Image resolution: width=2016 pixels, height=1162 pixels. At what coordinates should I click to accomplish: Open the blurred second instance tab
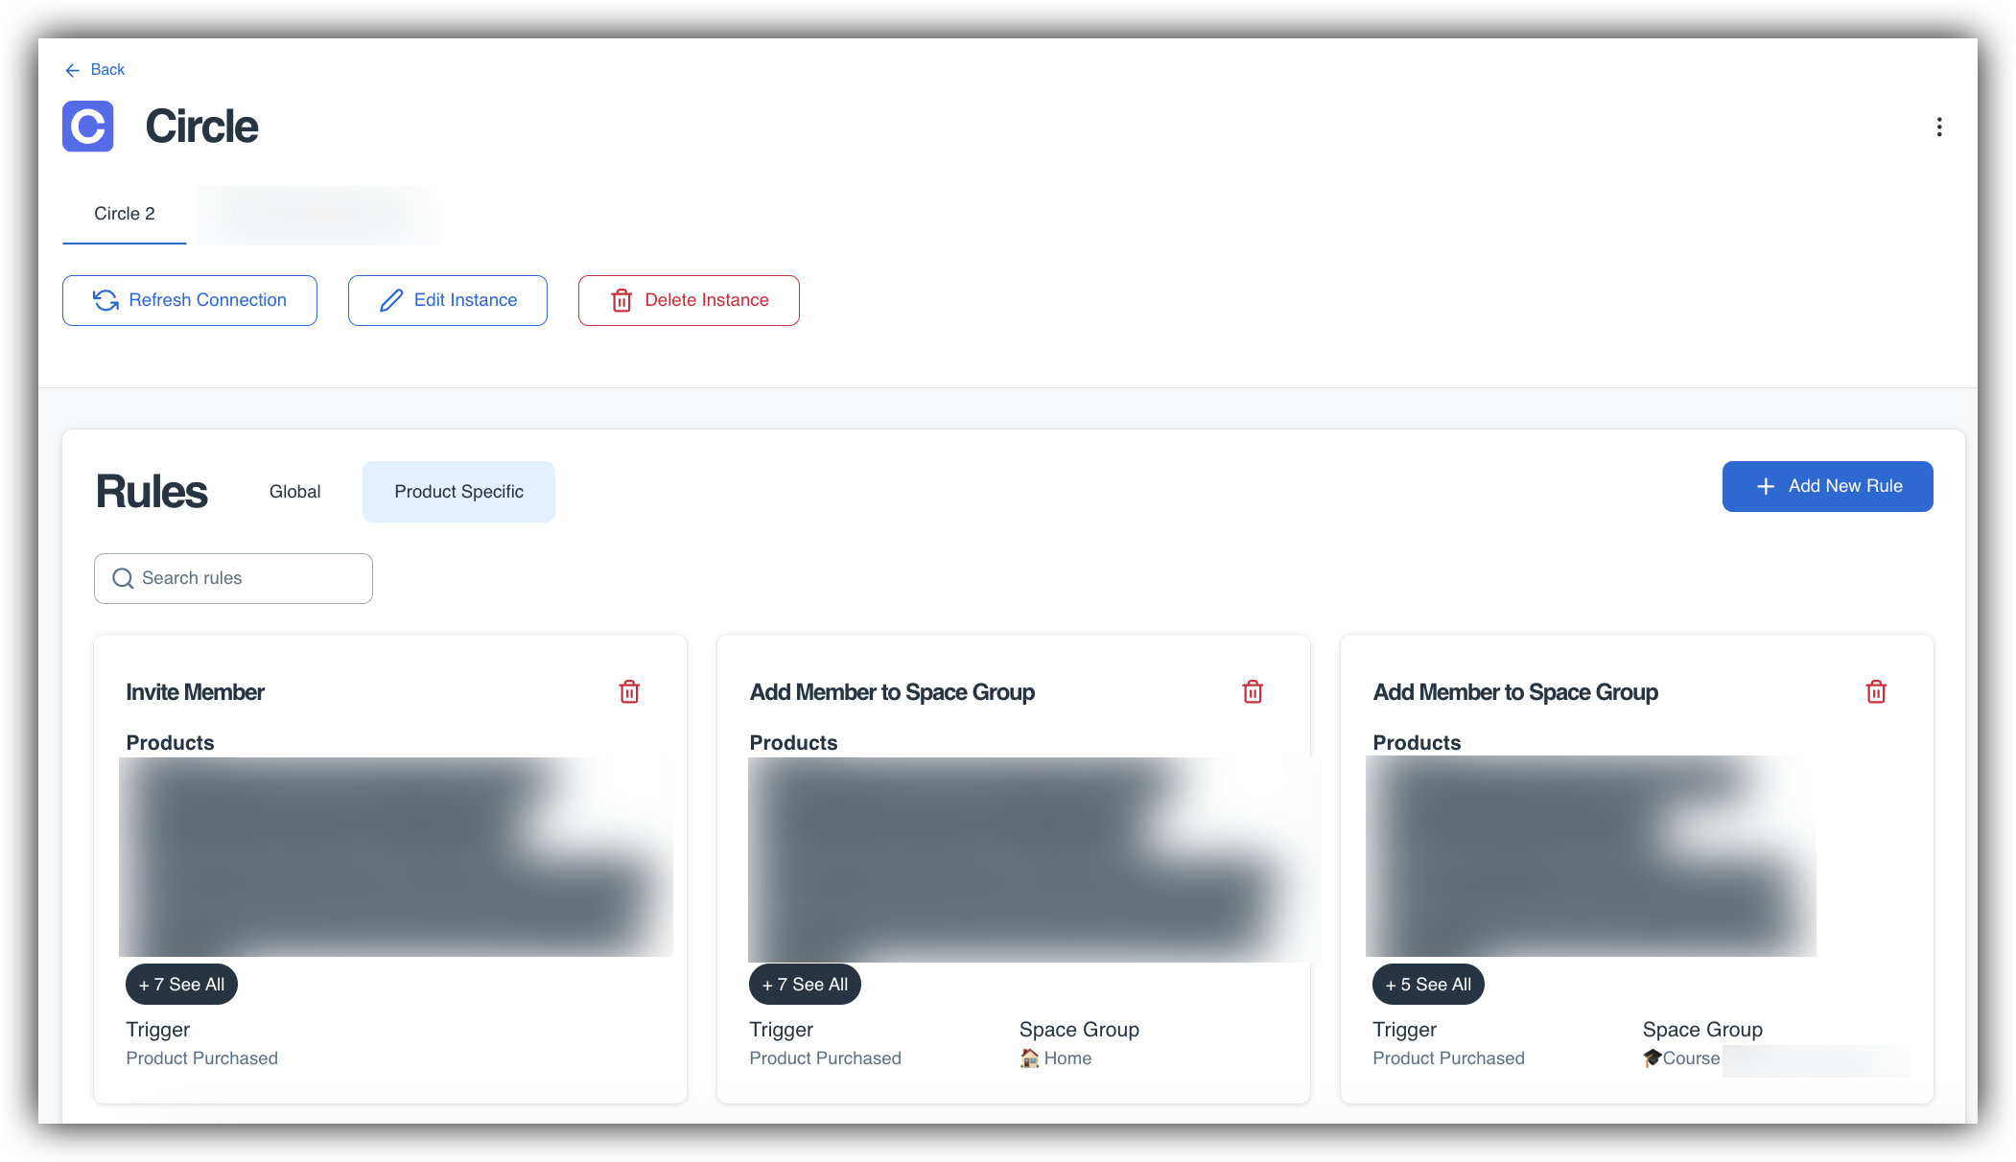click(x=318, y=215)
